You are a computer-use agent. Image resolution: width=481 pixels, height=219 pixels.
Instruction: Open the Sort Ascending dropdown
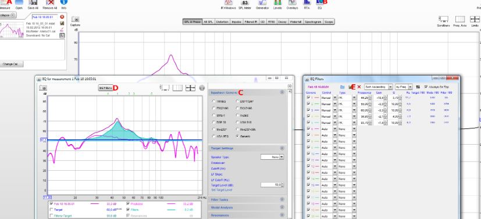[x=379, y=87]
